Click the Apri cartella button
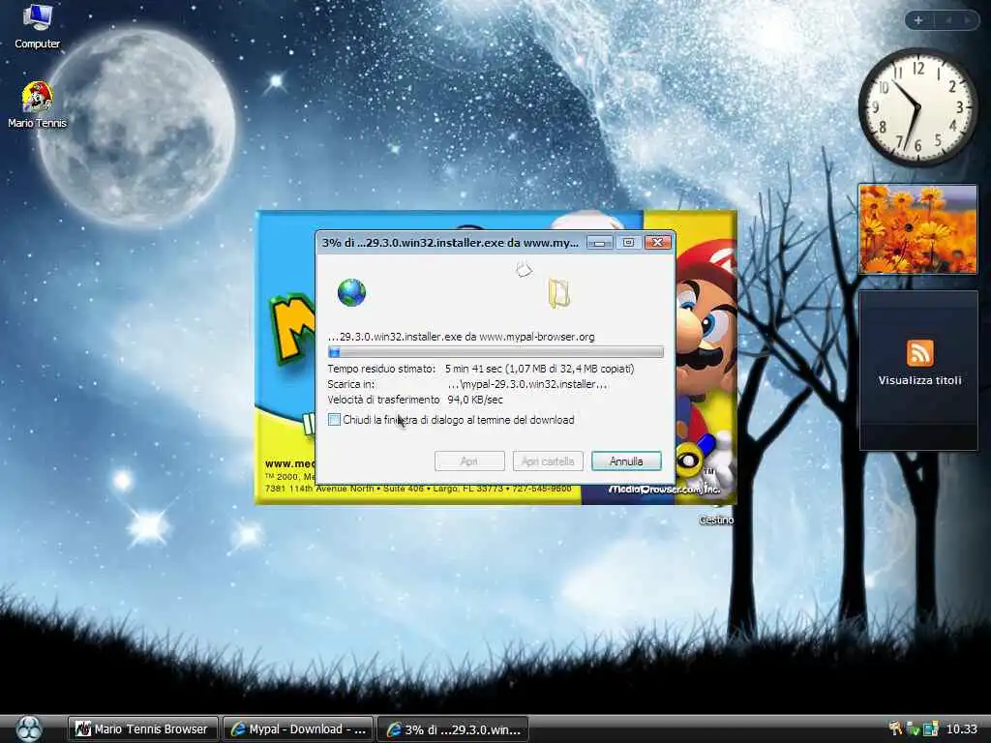The width and height of the screenshot is (991, 743). click(x=548, y=461)
